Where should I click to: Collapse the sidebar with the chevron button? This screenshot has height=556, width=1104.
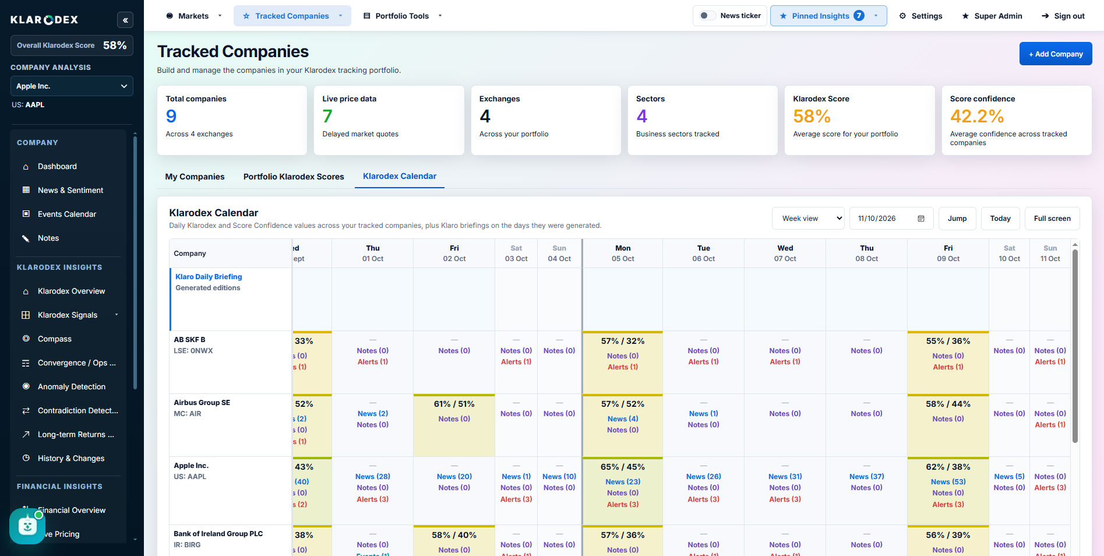tap(125, 20)
